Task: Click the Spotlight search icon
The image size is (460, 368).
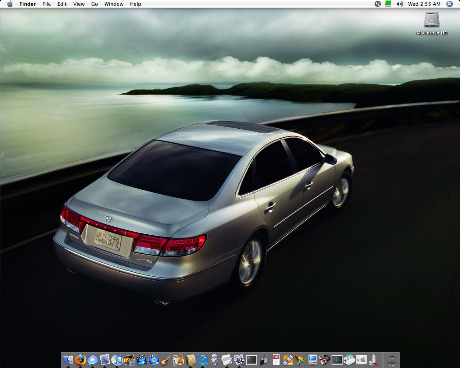Action: point(450,4)
